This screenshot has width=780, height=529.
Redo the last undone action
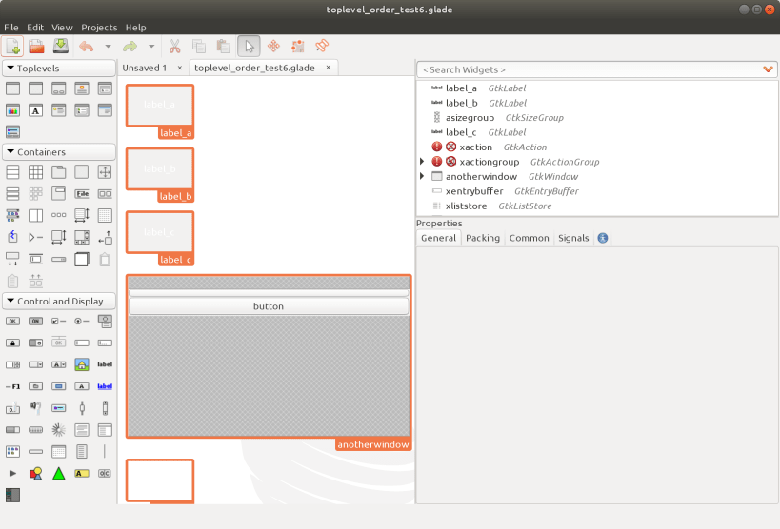click(130, 47)
